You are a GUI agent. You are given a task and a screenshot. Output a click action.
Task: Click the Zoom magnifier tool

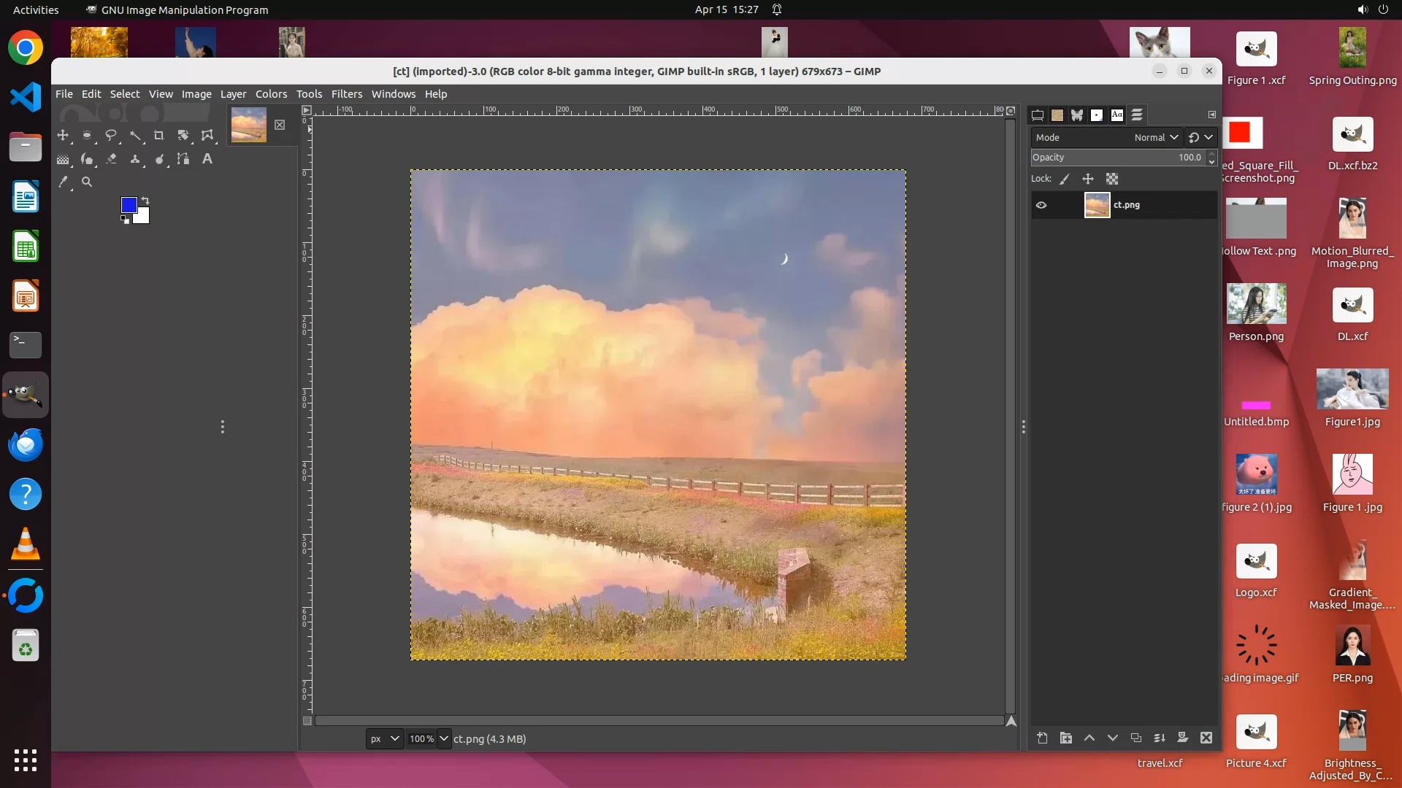coord(87,182)
